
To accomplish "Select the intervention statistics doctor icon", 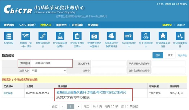I will coord(146,36).
